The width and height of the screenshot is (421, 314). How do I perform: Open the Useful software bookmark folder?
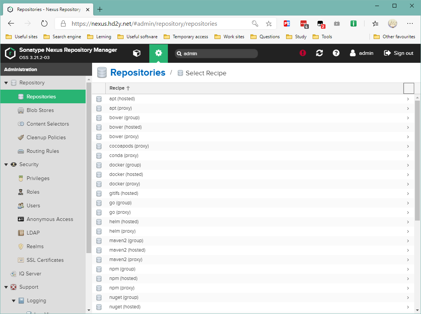[x=138, y=36]
